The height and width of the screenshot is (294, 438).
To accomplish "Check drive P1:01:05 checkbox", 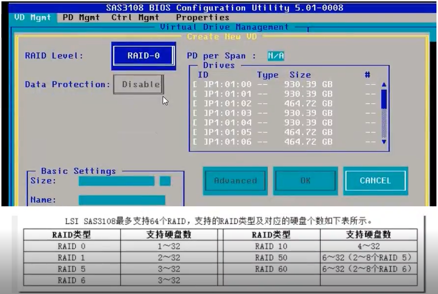I will tap(200, 132).
